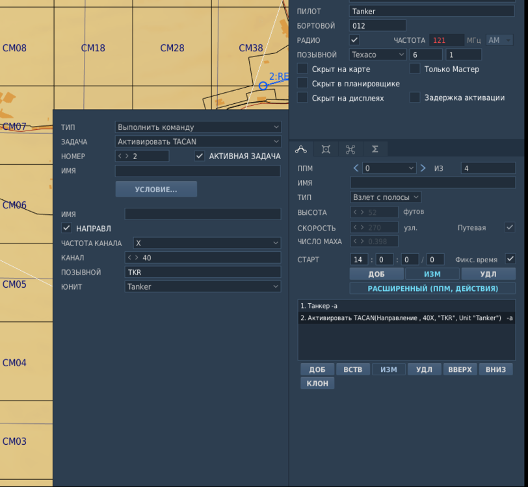Open the summary sigma tab icon
This screenshot has height=487, width=528.
point(375,149)
